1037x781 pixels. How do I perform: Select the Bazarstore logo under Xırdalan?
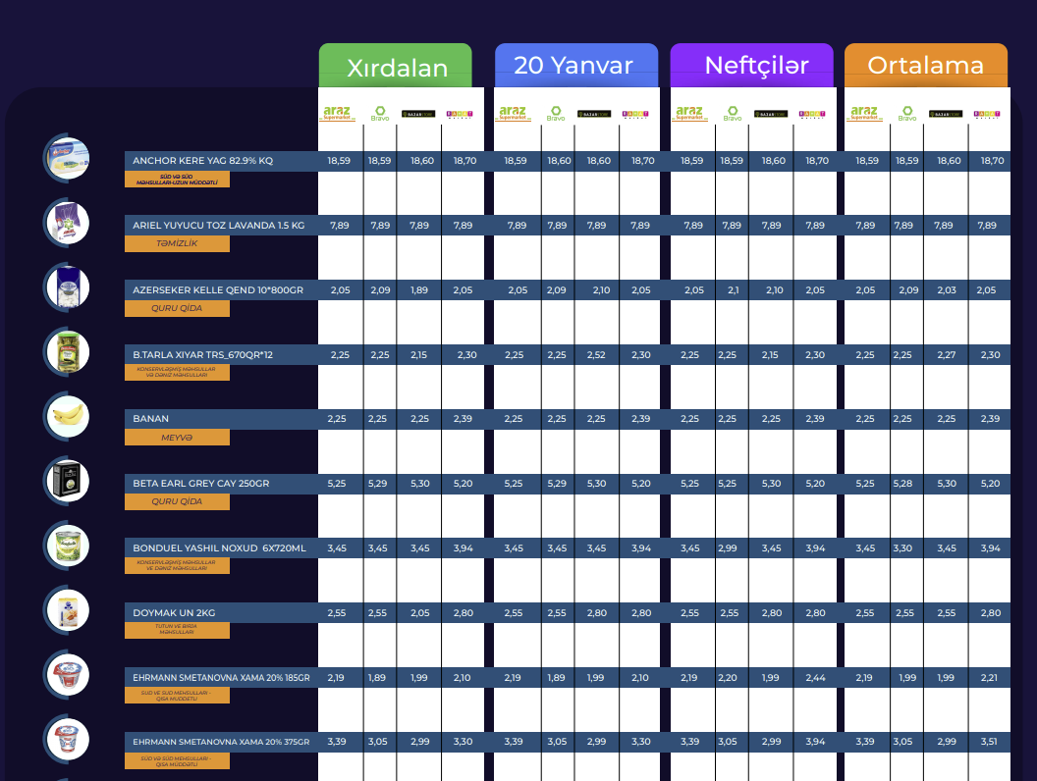click(418, 115)
